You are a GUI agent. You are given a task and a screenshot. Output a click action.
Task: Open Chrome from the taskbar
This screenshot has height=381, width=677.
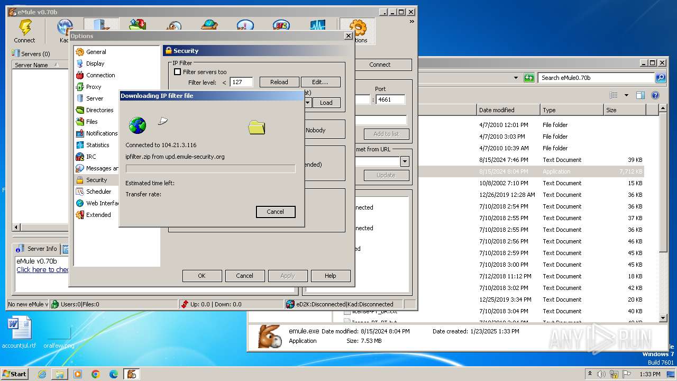pyautogui.click(x=96, y=374)
